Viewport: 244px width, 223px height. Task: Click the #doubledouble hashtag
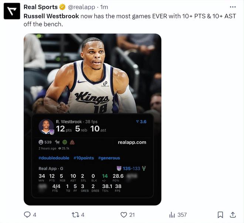point(54,158)
